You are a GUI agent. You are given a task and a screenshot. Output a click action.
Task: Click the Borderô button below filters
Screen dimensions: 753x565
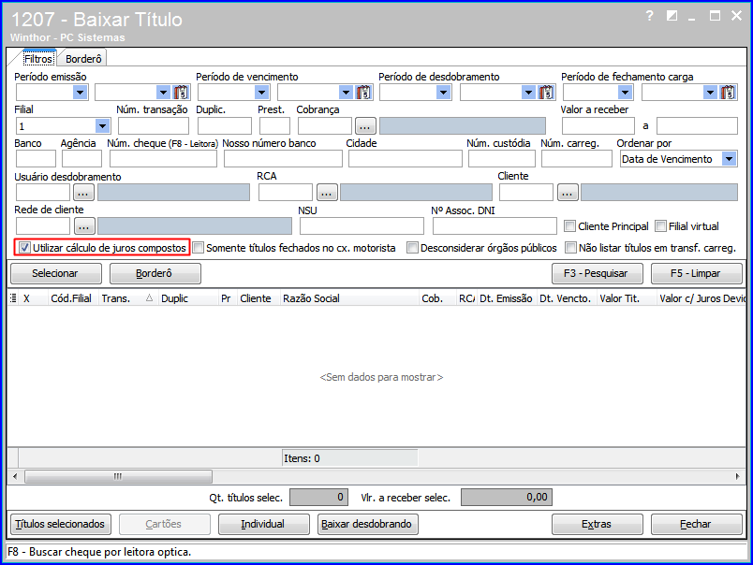point(155,273)
